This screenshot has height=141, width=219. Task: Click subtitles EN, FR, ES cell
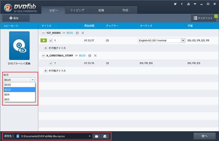[x=194, y=63]
